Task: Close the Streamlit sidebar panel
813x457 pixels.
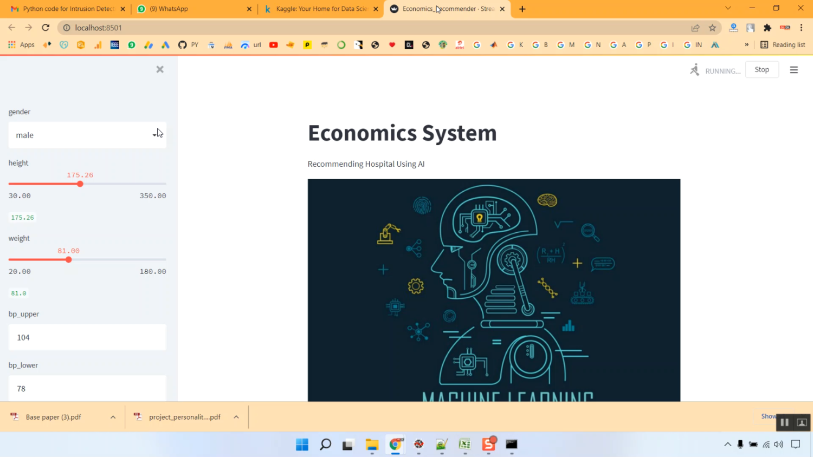Action: [160, 69]
